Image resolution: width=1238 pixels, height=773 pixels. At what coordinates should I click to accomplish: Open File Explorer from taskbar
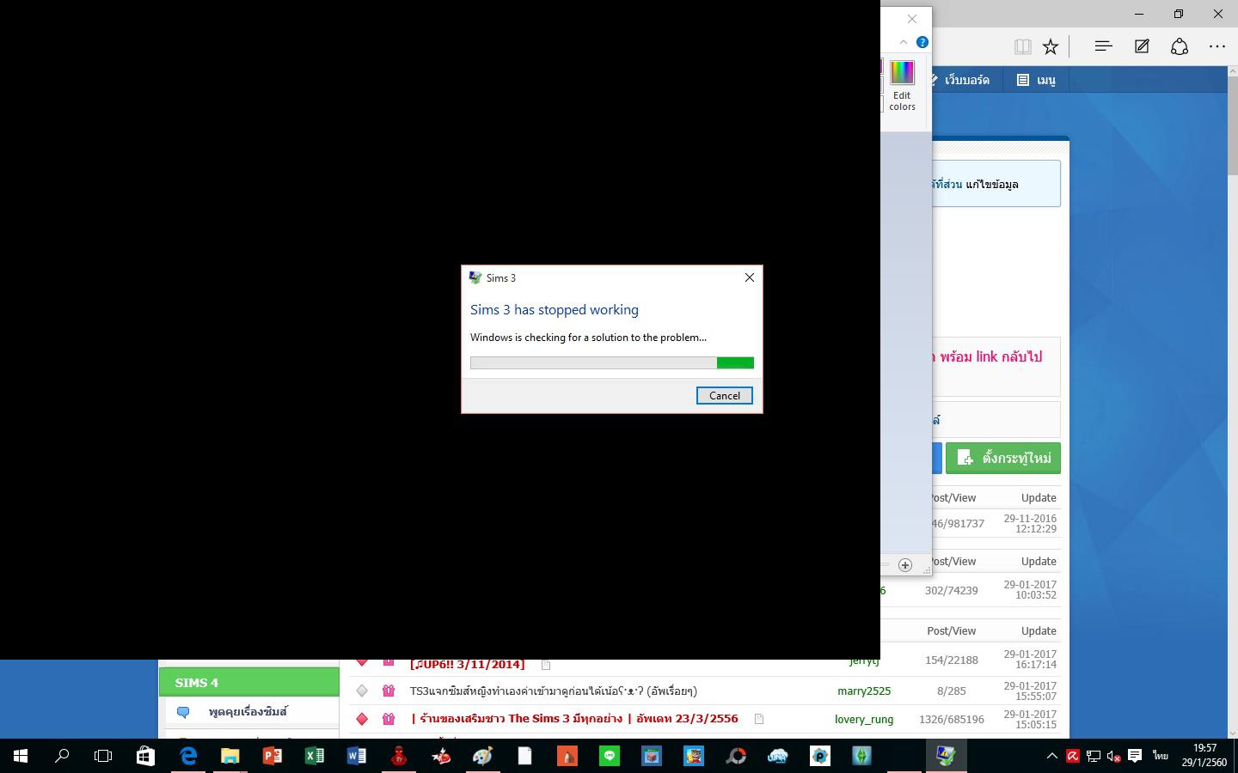tap(230, 756)
